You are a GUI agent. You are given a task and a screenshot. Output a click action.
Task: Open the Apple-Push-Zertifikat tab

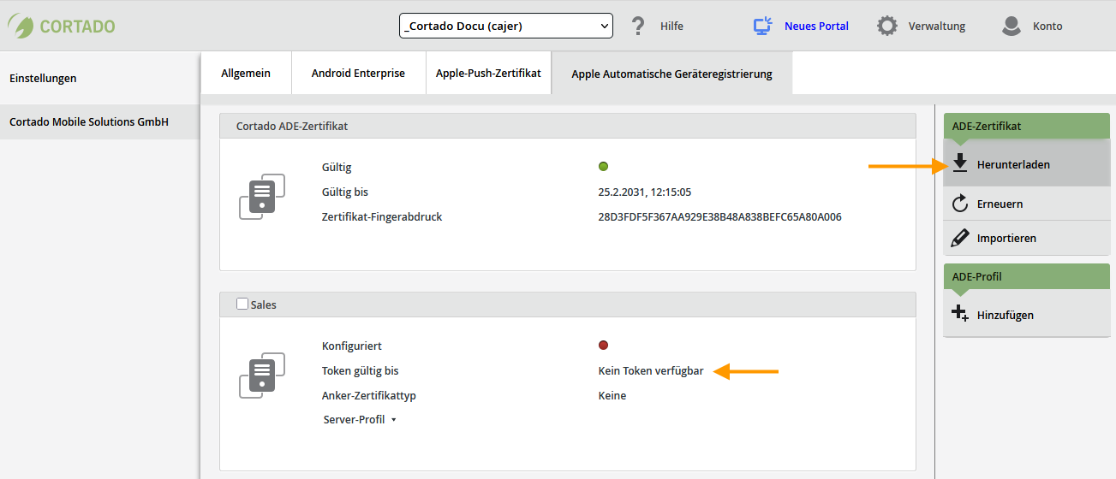click(488, 73)
